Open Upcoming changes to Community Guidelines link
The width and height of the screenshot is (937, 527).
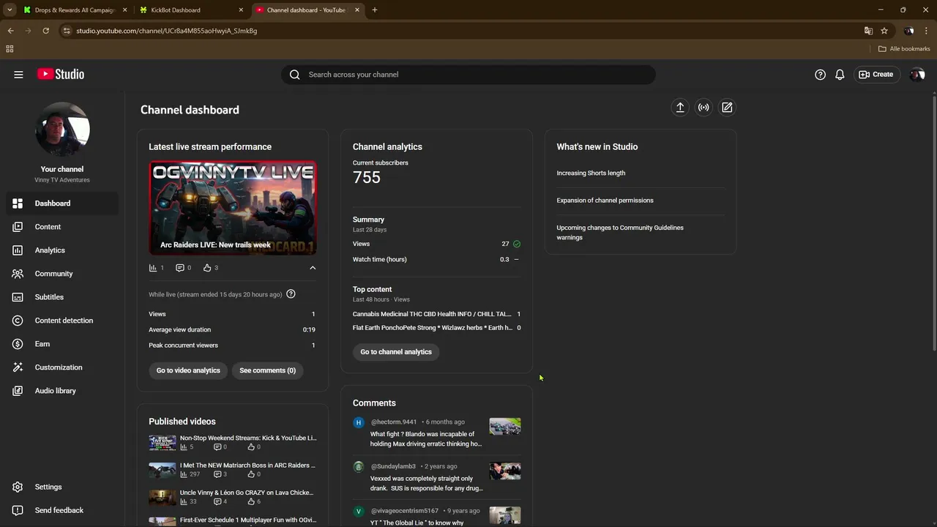click(x=620, y=232)
